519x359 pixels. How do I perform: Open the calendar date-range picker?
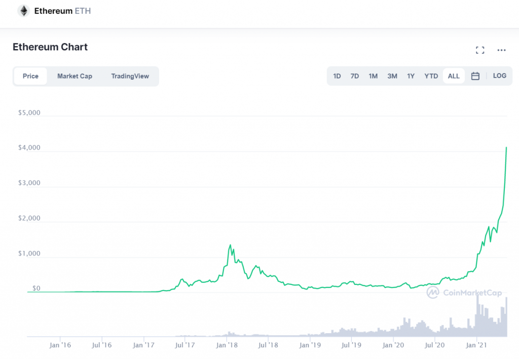[475, 75]
